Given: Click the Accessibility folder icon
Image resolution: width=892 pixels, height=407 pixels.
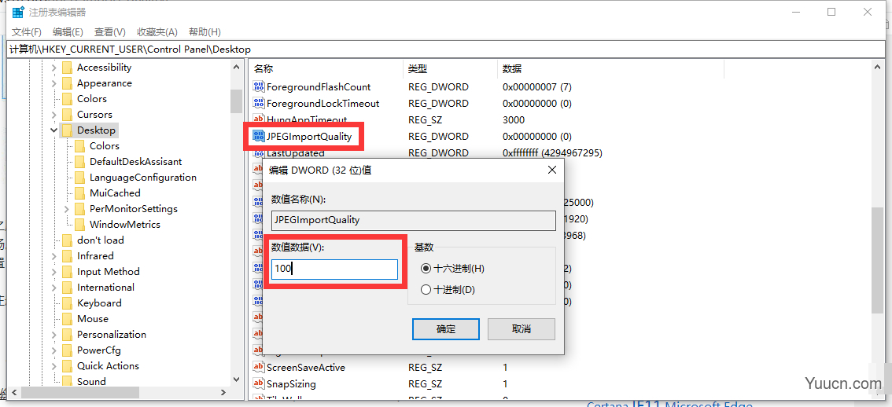Looking at the screenshot, I should 67,68.
